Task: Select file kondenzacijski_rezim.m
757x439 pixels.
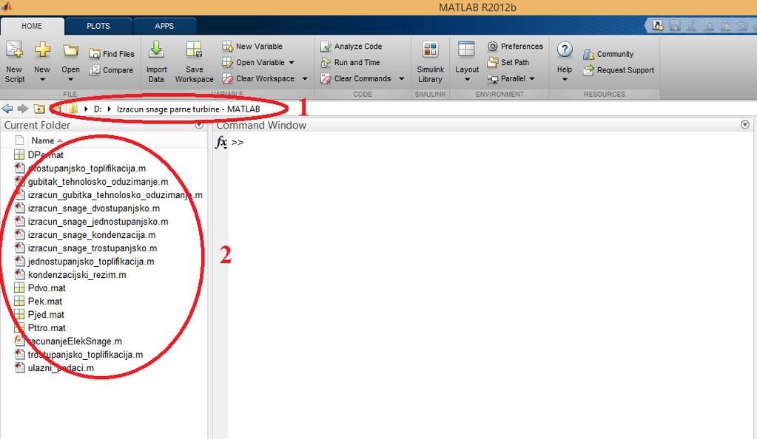Action: pos(77,275)
